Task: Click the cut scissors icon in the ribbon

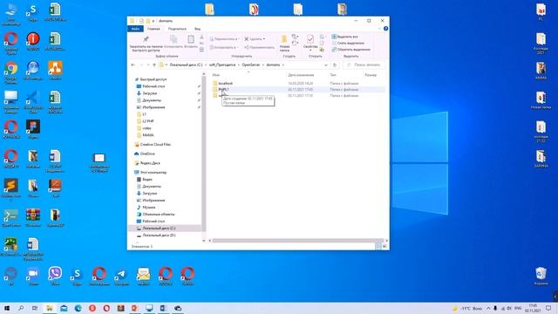Action: pos(201,37)
